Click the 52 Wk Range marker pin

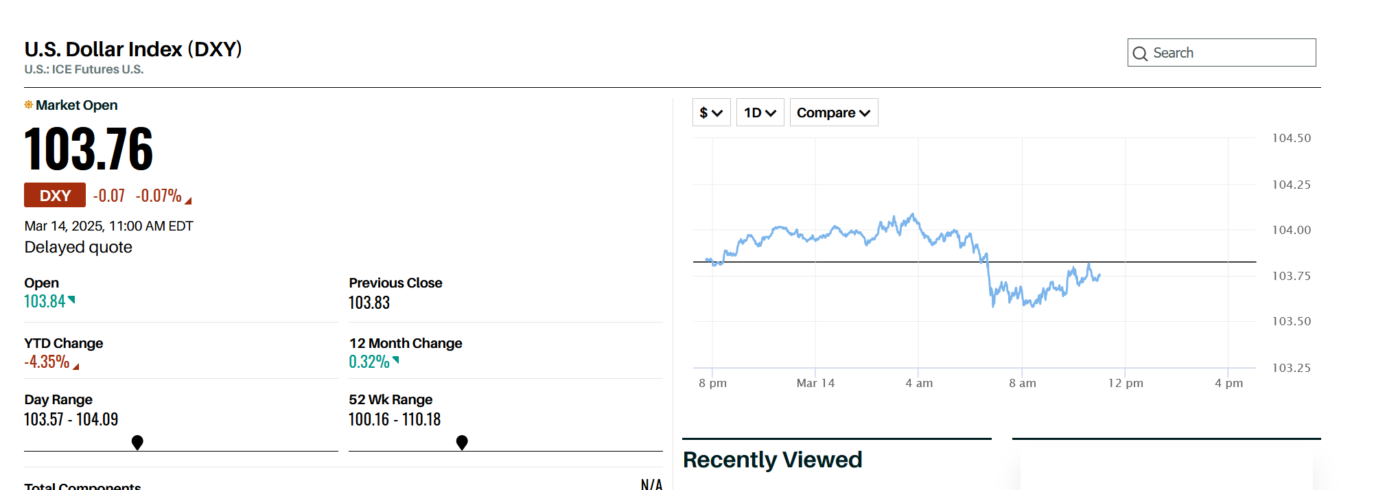(462, 442)
